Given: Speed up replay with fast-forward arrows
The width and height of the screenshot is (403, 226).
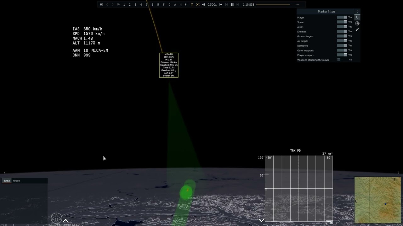Looking at the screenshot, I should tap(221, 4).
